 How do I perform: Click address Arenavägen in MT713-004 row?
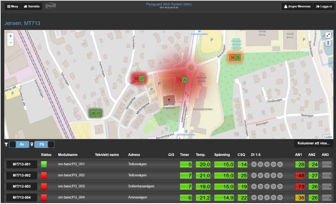click(137, 197)
